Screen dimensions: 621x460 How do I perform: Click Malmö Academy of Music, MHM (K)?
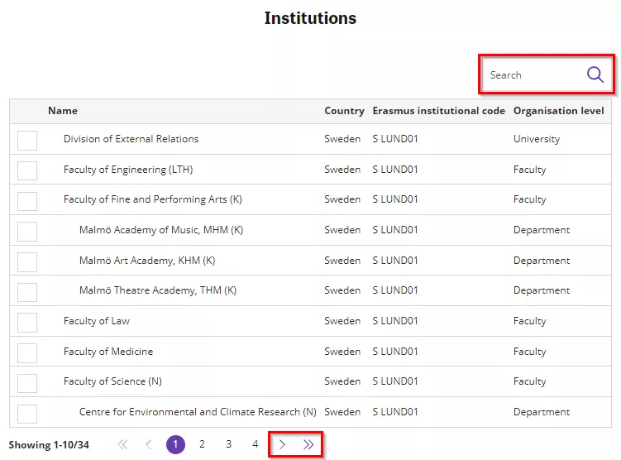coord(160,230)
